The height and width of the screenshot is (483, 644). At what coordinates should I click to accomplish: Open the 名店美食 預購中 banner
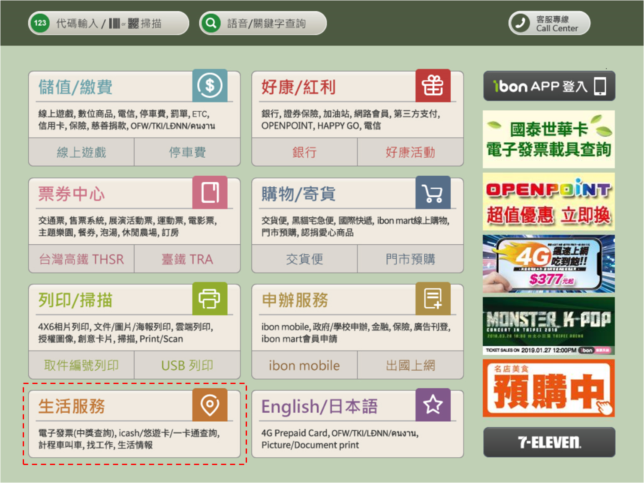(549, 388)
